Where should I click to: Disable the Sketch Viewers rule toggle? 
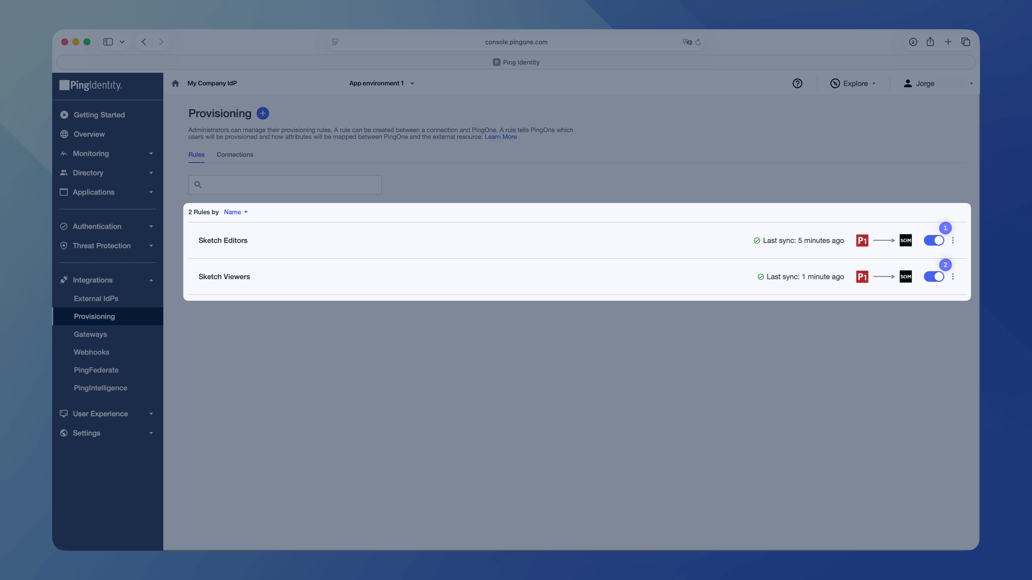point(934,277)
